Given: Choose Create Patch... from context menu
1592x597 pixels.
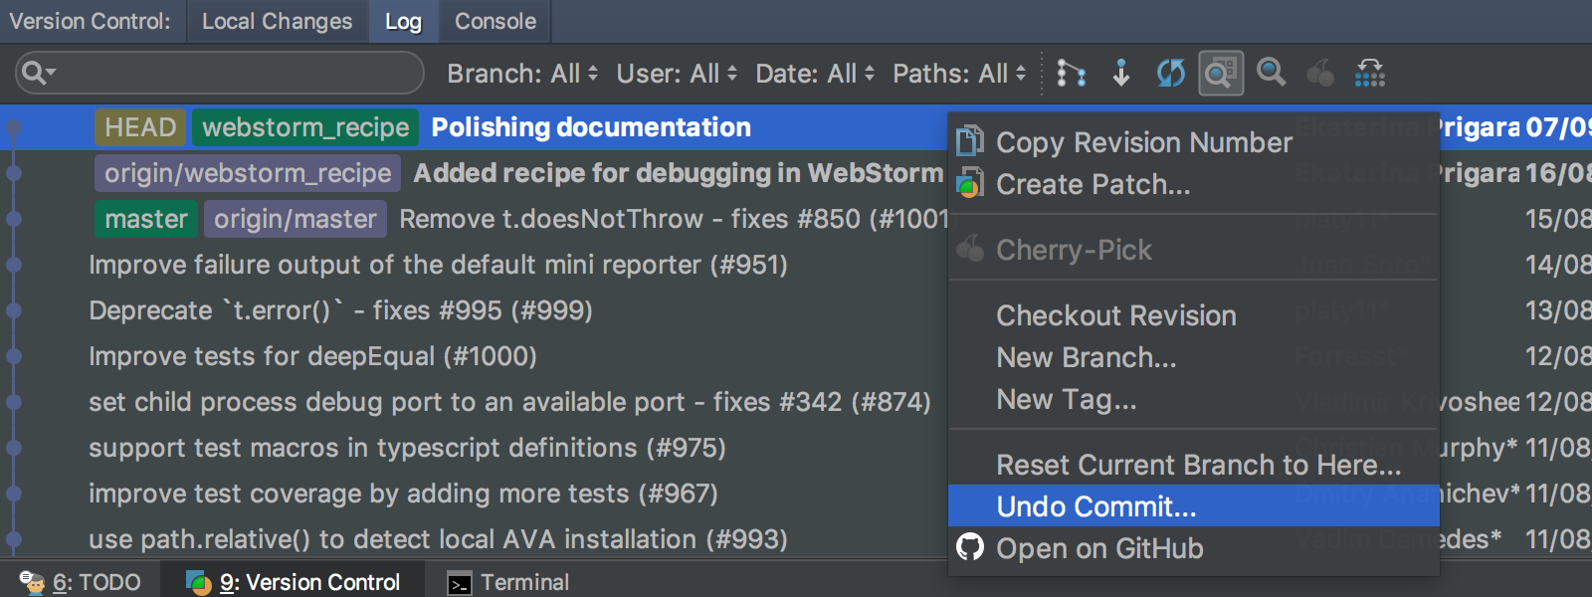Looking at the screenshot, I should [1194, 184].
